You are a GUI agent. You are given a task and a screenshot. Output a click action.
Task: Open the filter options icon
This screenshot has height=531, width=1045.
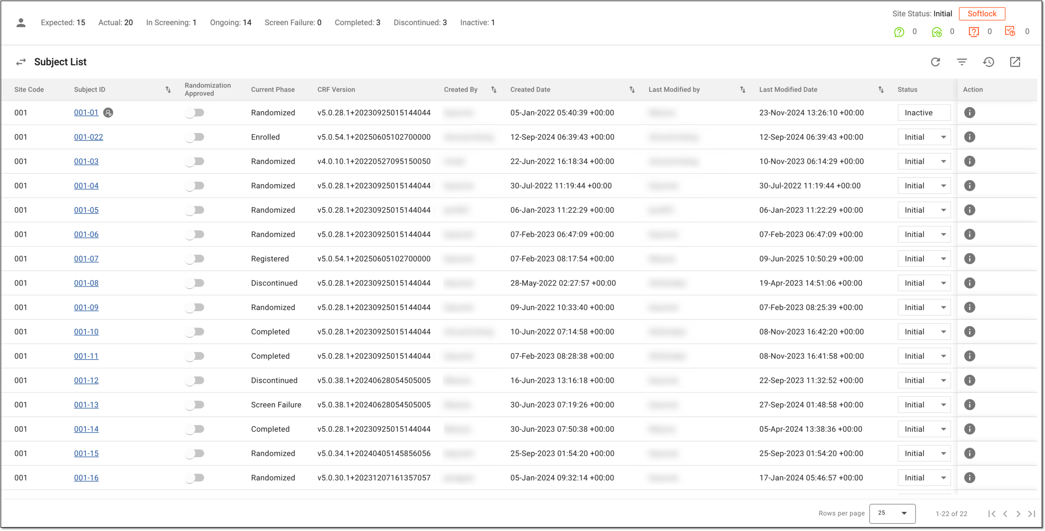tap(962, 62)
